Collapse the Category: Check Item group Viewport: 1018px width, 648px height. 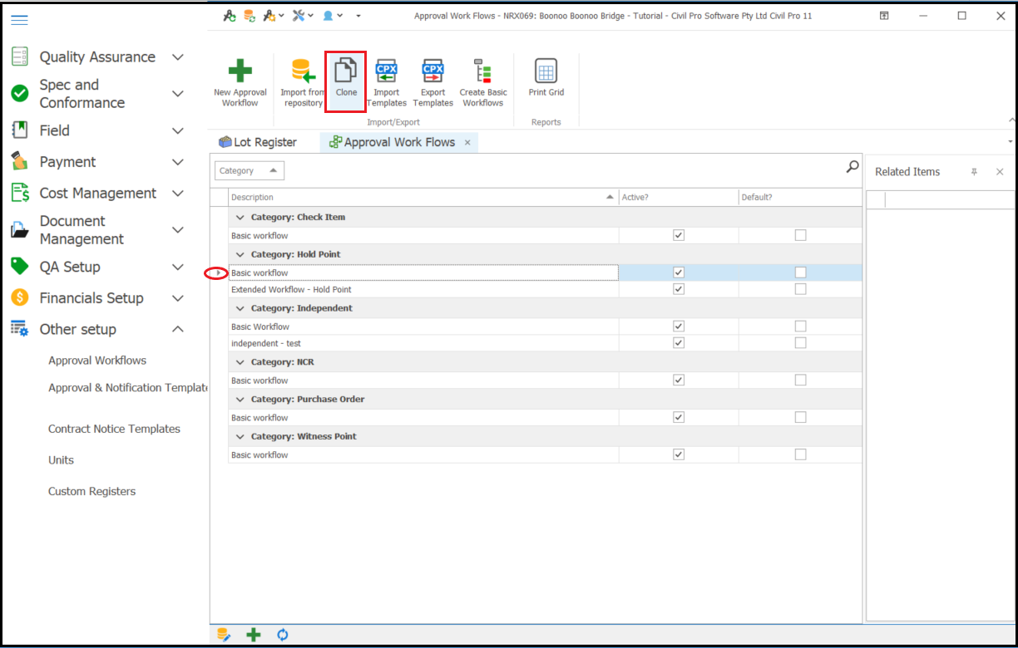[x=240, y=217]
